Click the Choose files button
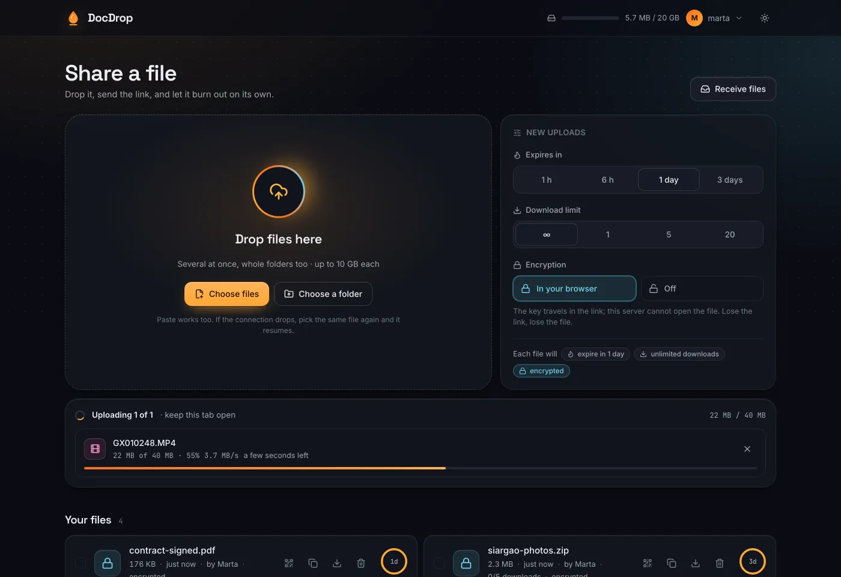This screenshot has height=577, width=841. coord(226,294)
